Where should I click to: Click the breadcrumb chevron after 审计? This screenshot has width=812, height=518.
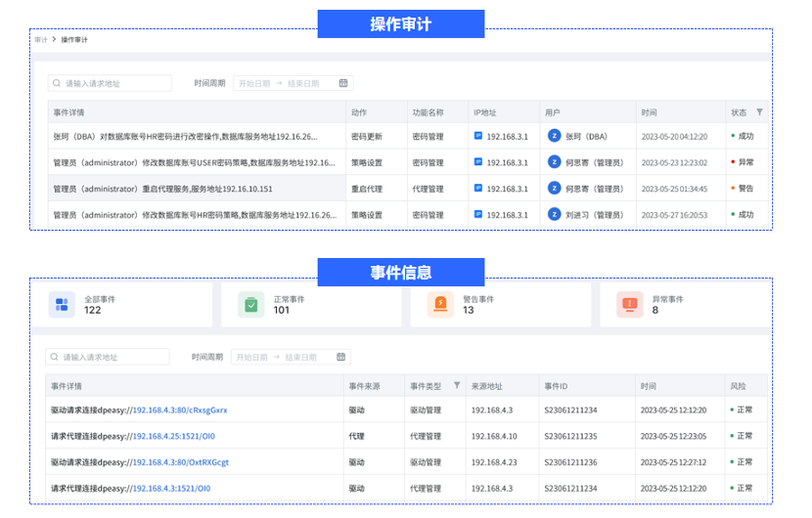54,39
